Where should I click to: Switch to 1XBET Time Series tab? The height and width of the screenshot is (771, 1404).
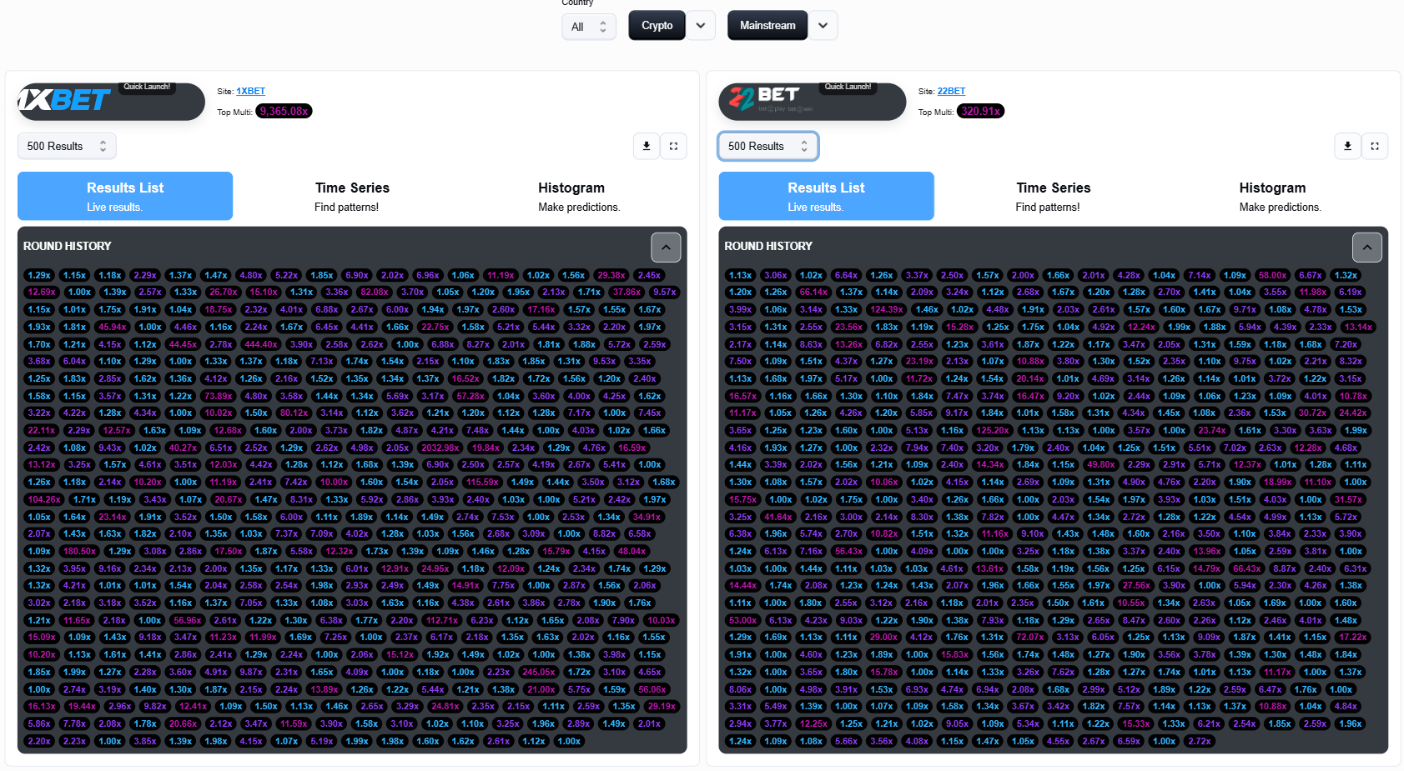[x=352, y=196]
